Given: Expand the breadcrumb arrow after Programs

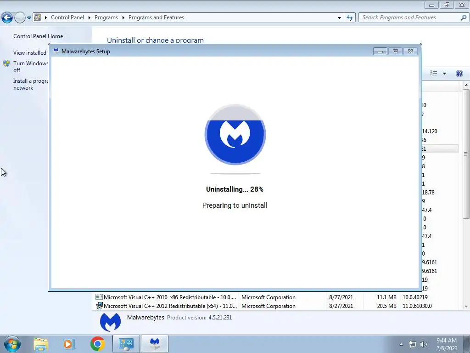Looking at the screenshot, I should 123,18.
